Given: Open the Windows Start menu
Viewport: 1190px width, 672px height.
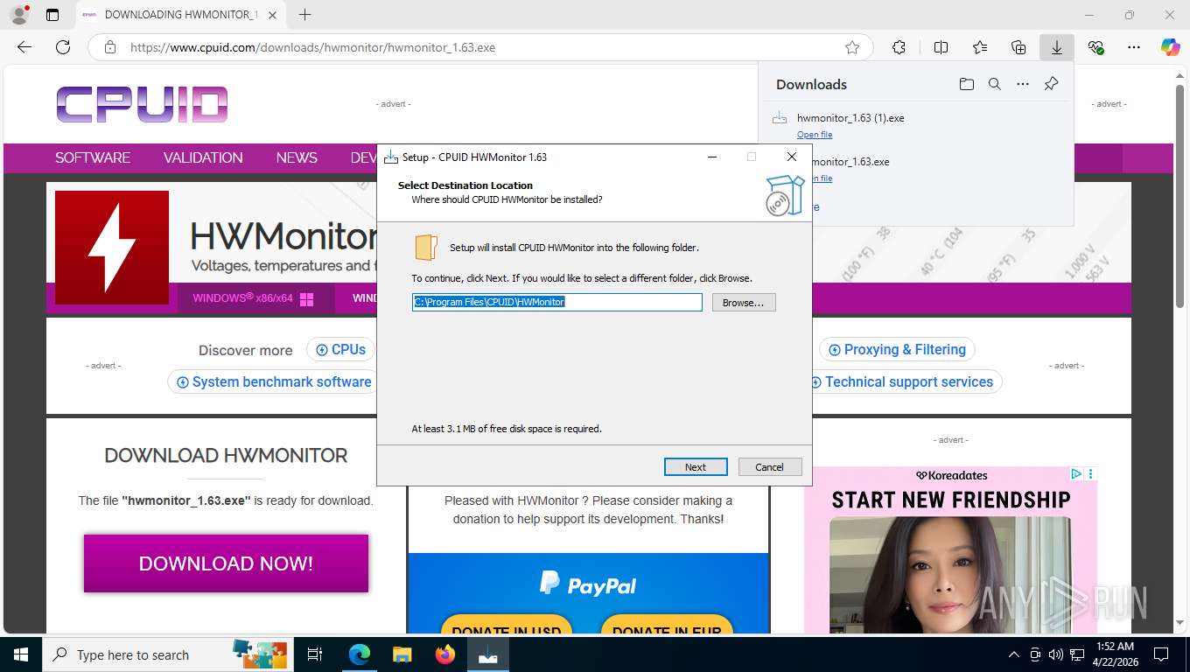Looking at the screenshot, I should tap(21, 654).
